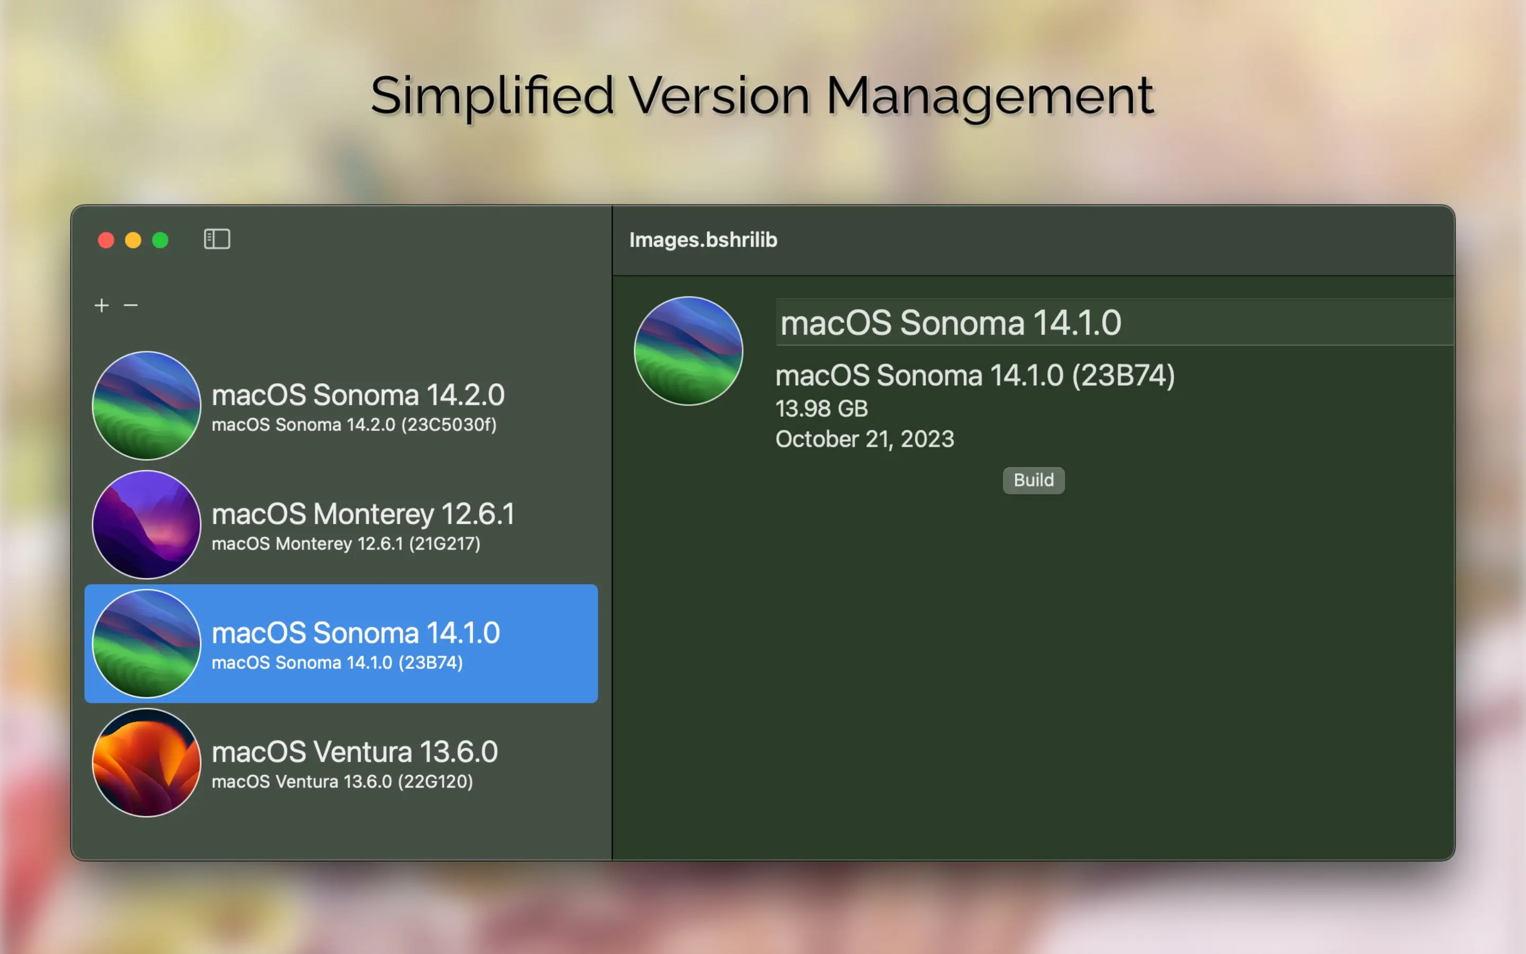Click the Images.bshrilib window title

(x=703, y=240)
